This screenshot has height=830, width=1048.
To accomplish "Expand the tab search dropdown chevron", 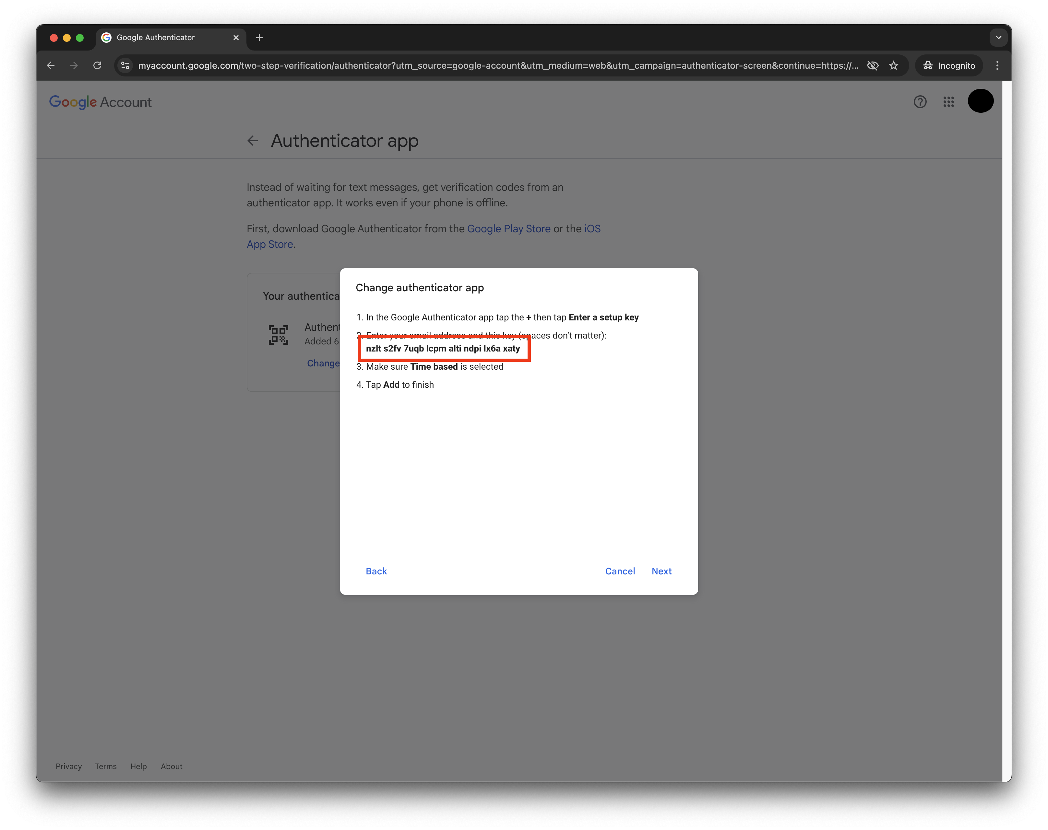I will [998, 37].
